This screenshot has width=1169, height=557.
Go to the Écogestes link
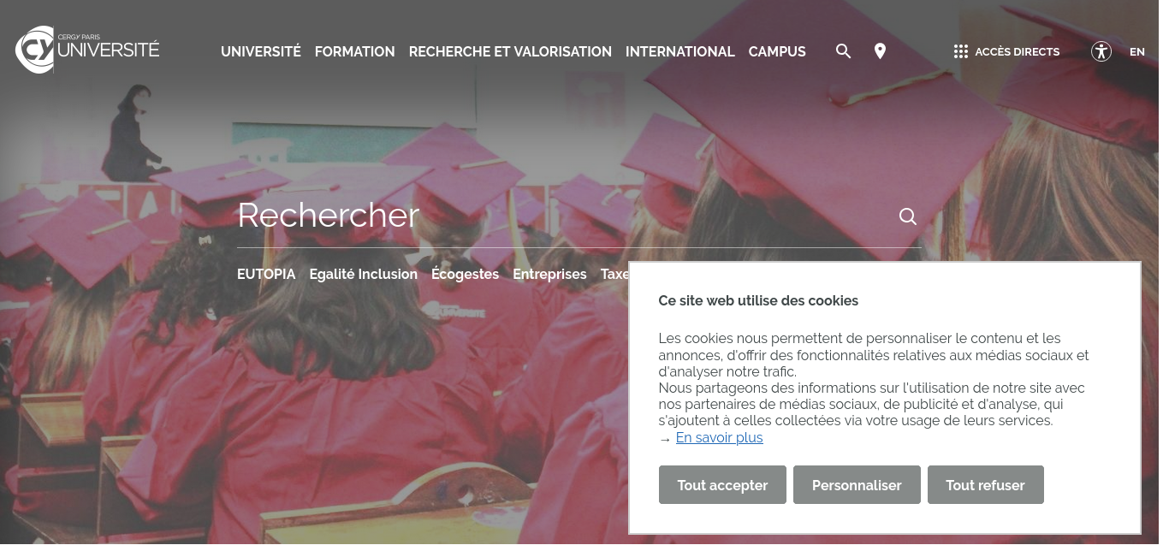tap(466, 274)
